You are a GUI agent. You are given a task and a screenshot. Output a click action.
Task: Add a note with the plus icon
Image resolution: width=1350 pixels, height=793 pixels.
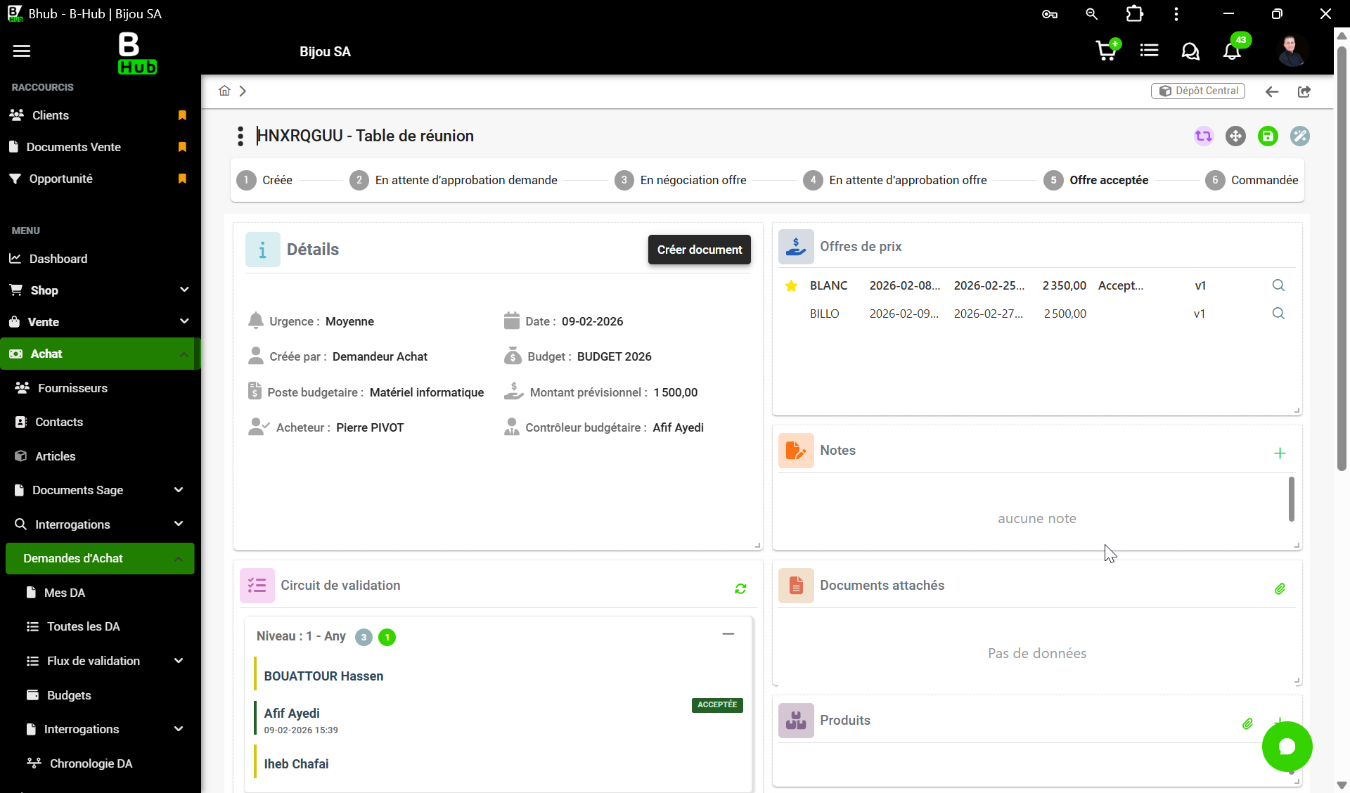pyautogui.click(x=1280, y=453)
